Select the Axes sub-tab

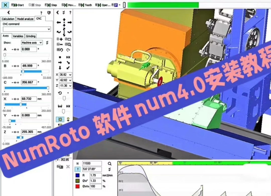pos(6,36)
